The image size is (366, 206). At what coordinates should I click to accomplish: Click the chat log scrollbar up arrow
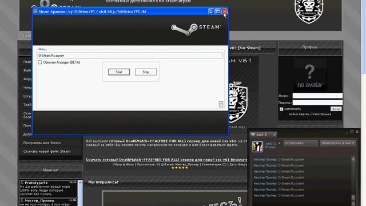click(353, 159)
